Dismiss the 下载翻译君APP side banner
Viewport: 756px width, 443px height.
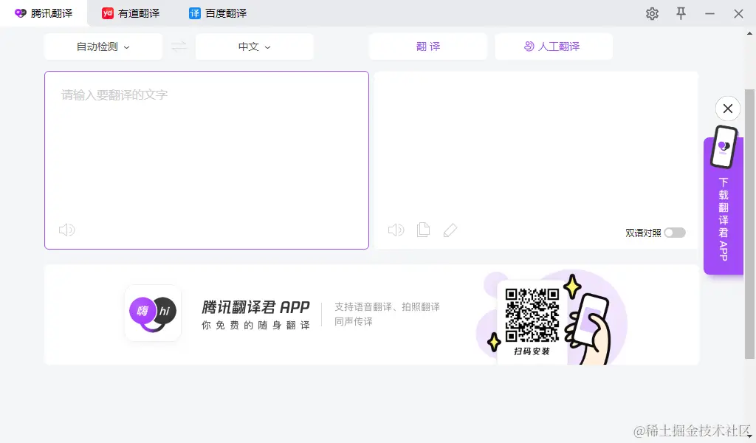tap(727, 109)
